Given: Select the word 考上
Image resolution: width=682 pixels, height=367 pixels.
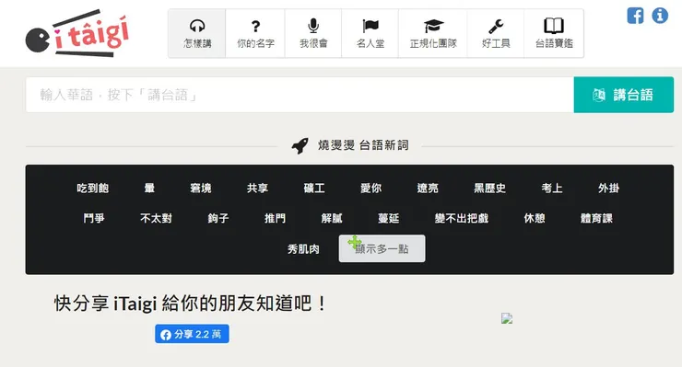Looking at the screenshot, I should (x=552, y=188).
